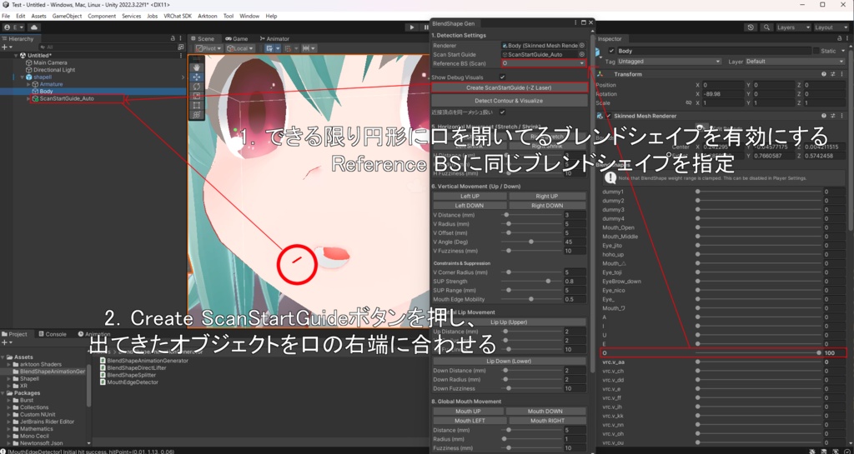Select BlendShapeSplitter asset in Project
The height and width of the screenshot is (454, 854).
pos(131,375)
